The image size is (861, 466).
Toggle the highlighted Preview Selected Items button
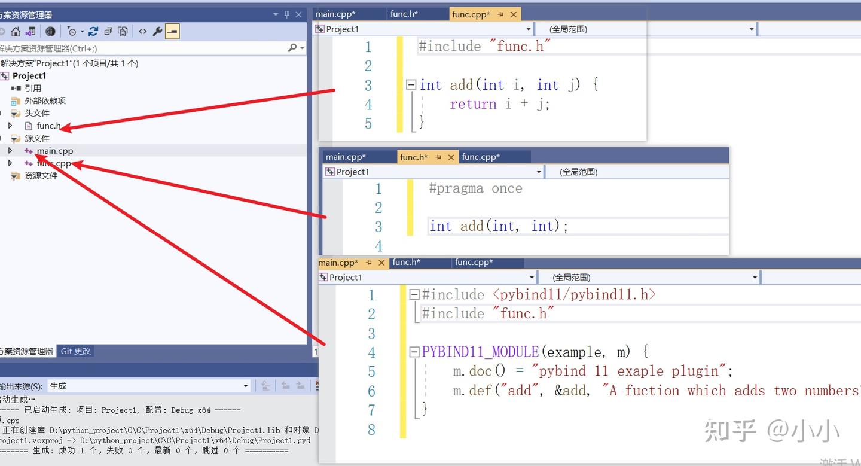[x=172, y=32]
